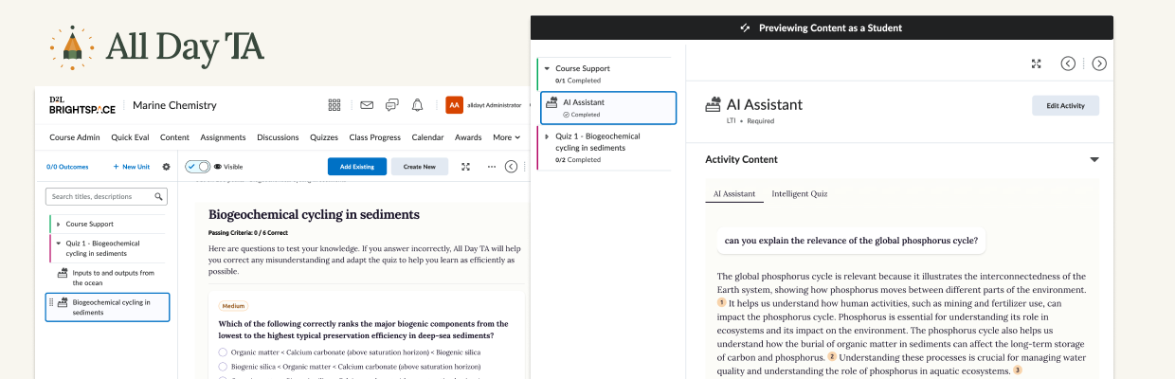The width and height of the screenshot is (1175, 379).
Task: Select answer starting with 'Organic matter < Calcium carbonate'
Action: pyautogui.click(x=223, y=352)
